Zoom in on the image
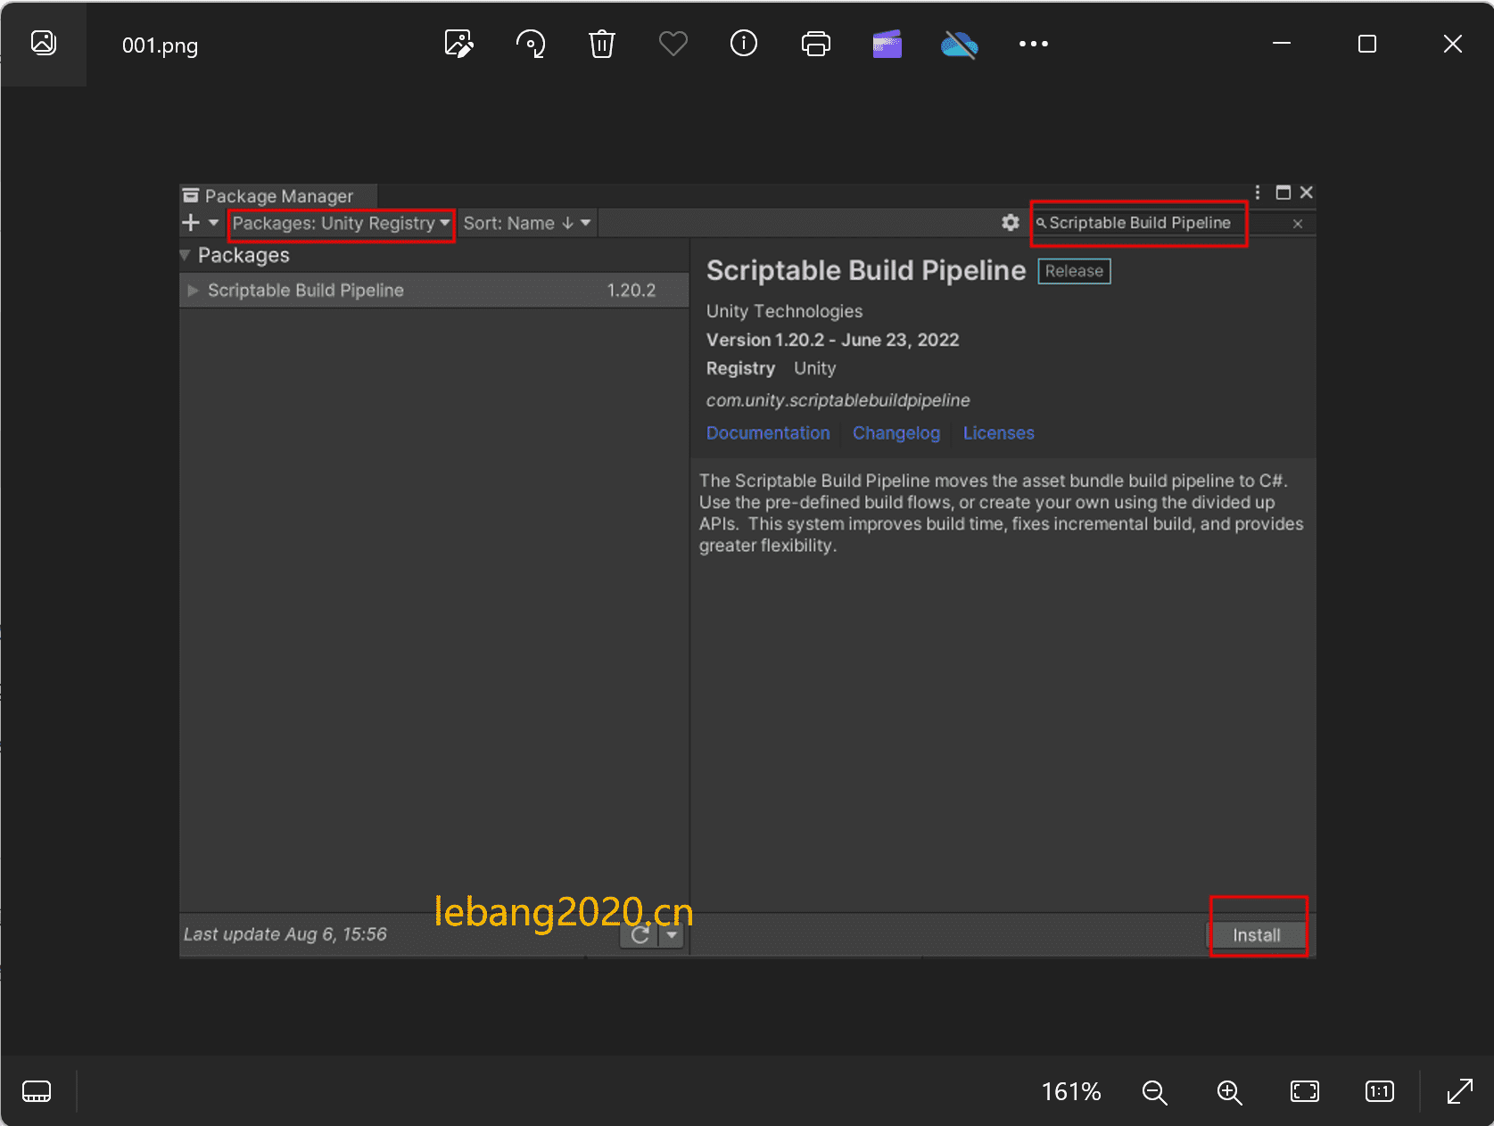Image resolution: width=1494 pixels, height=1126 pixels. click(1230, 1092)
